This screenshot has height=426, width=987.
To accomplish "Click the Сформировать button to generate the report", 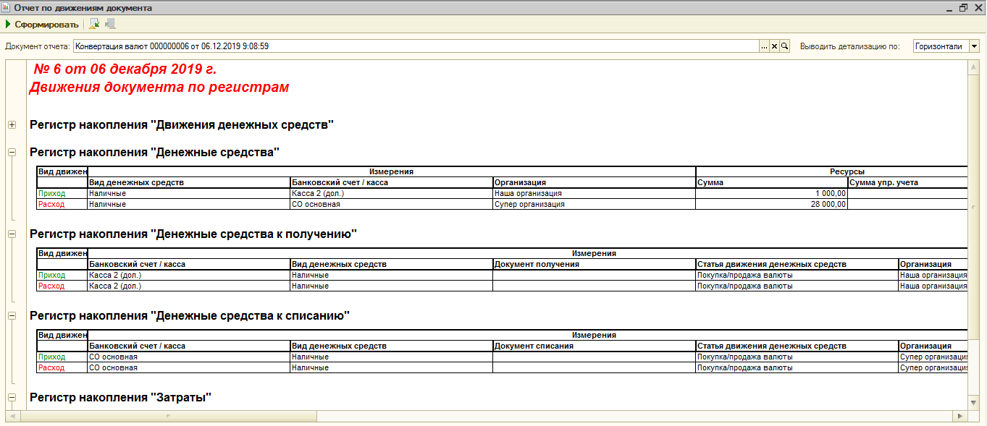I will [41, 25].
